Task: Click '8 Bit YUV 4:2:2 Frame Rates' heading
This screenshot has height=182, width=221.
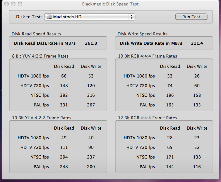Action: (40, 56)
